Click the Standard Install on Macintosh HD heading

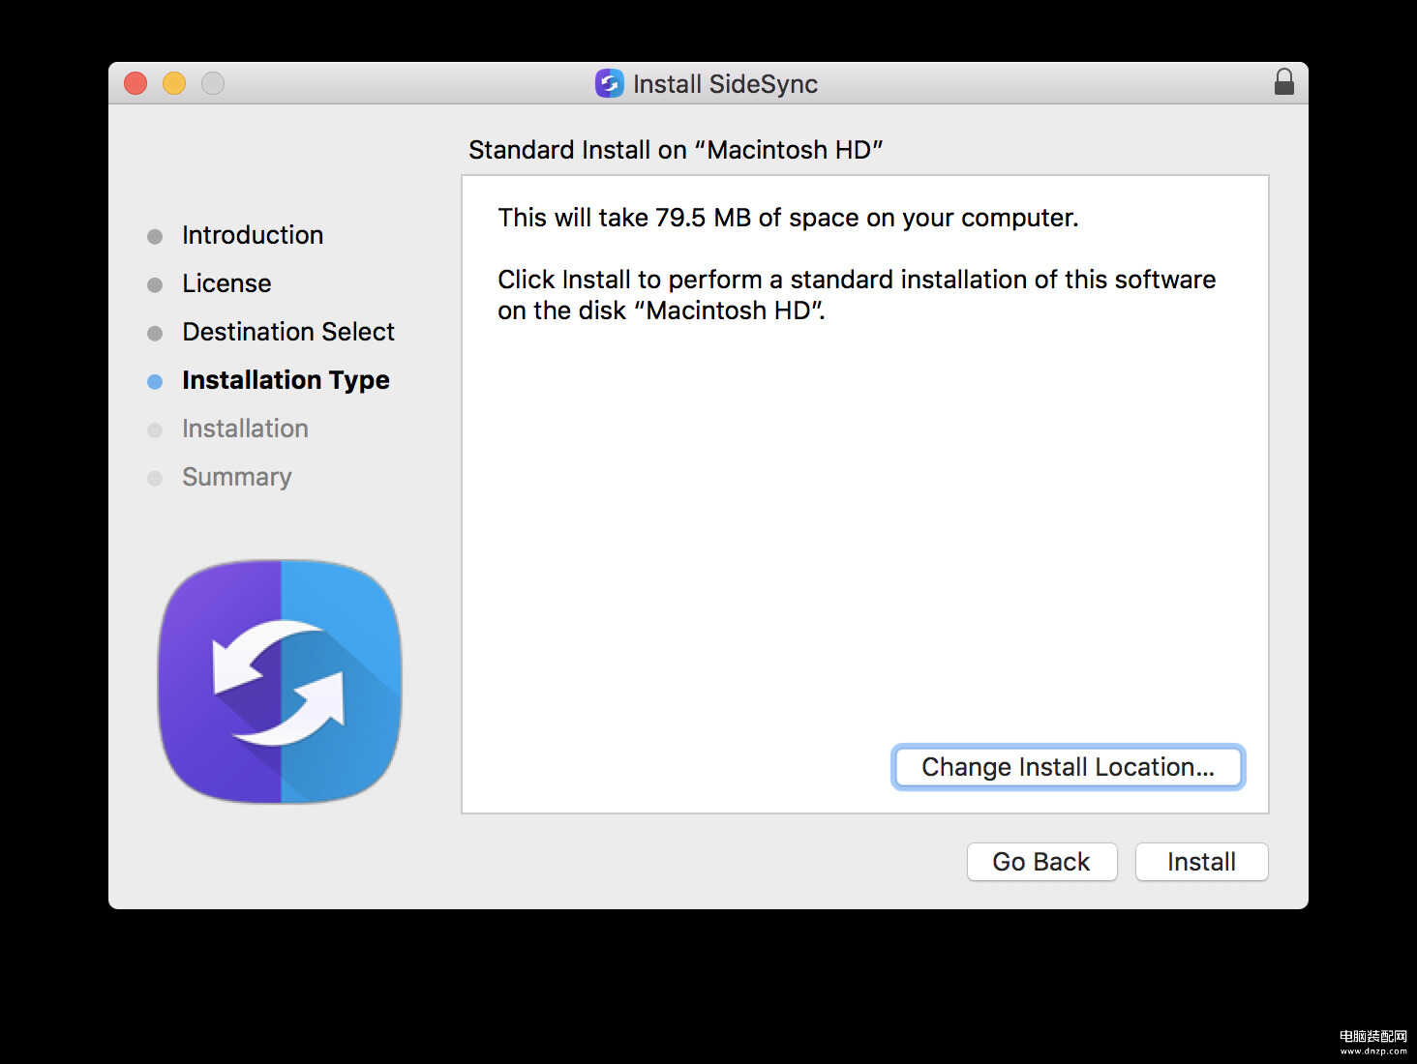(x=676, y=150)
